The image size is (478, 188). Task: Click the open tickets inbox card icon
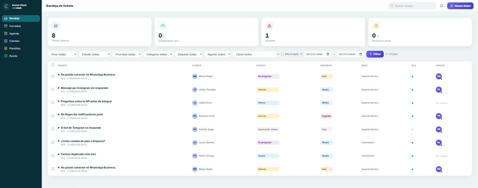tap(56, 26)
